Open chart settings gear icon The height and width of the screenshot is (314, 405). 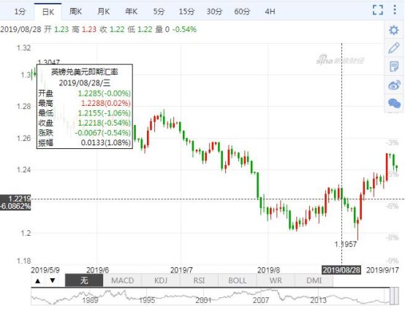click(393, 30)
